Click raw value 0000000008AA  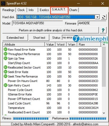coord(88,63)
